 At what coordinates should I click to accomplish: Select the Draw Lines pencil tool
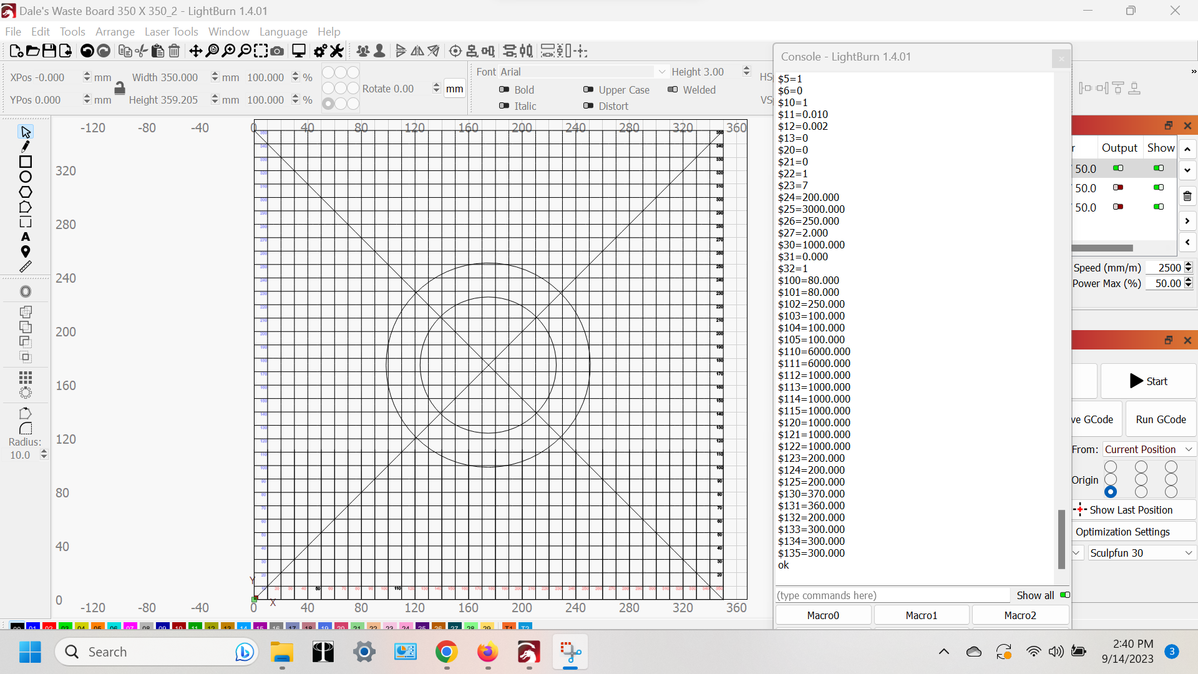[x=26, y=147]
